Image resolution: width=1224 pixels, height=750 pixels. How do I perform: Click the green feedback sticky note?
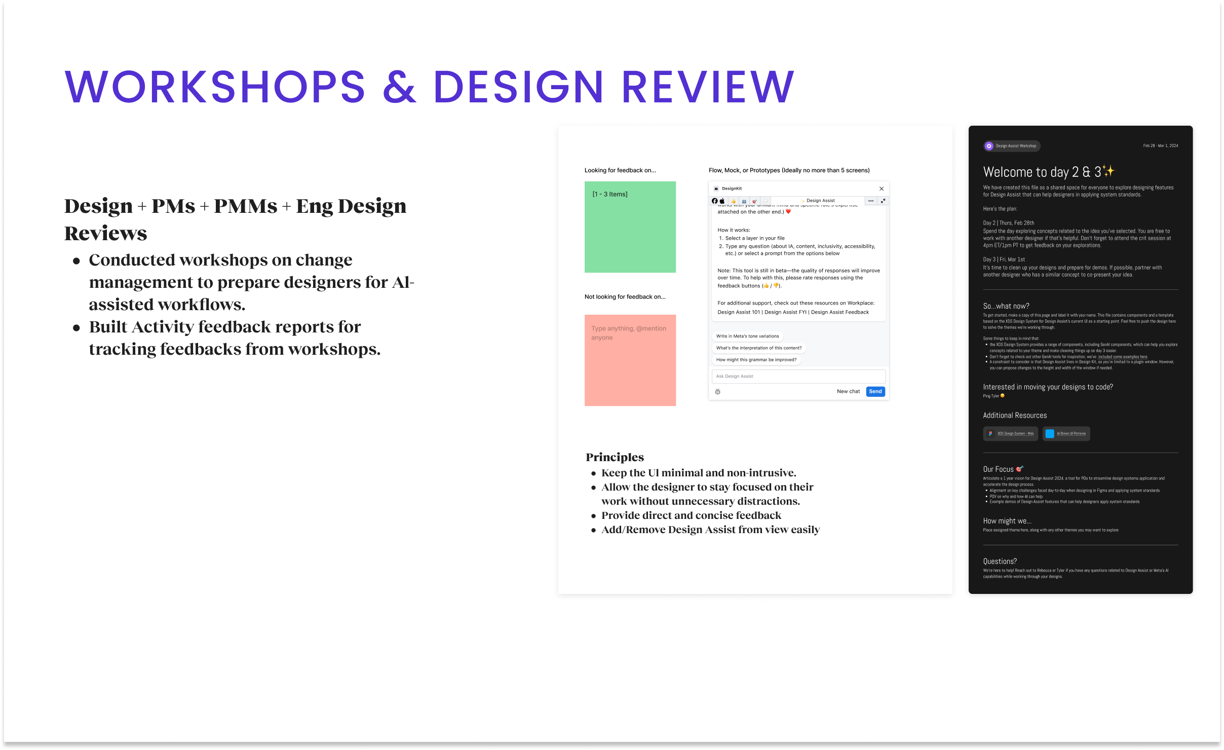[x=630, y=227]
